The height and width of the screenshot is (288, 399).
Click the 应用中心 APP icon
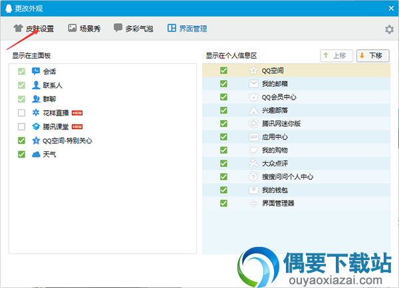pos(253,137)
